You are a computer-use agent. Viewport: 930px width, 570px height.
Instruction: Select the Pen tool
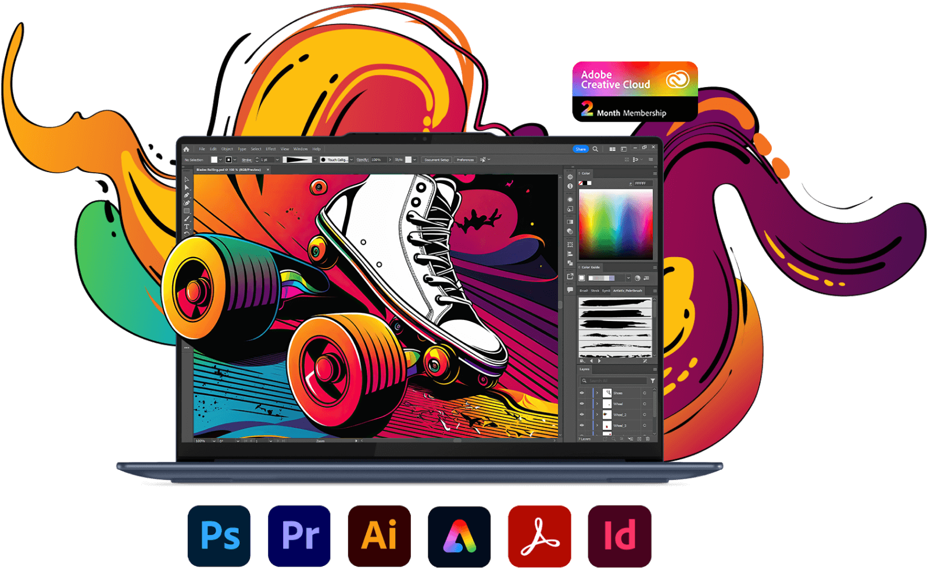[187, 195]
